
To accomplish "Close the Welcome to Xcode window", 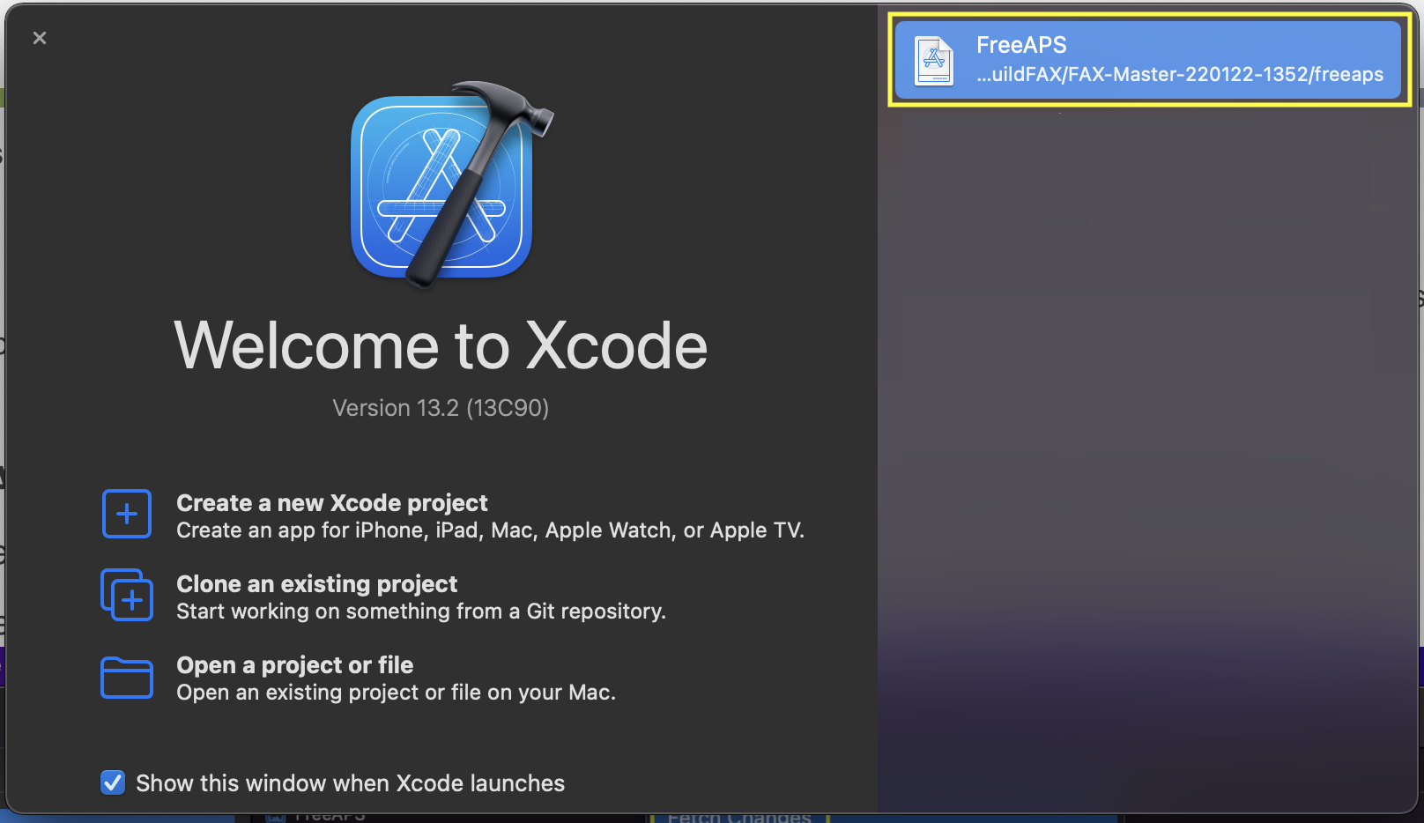I will click(x=40, y=38).
